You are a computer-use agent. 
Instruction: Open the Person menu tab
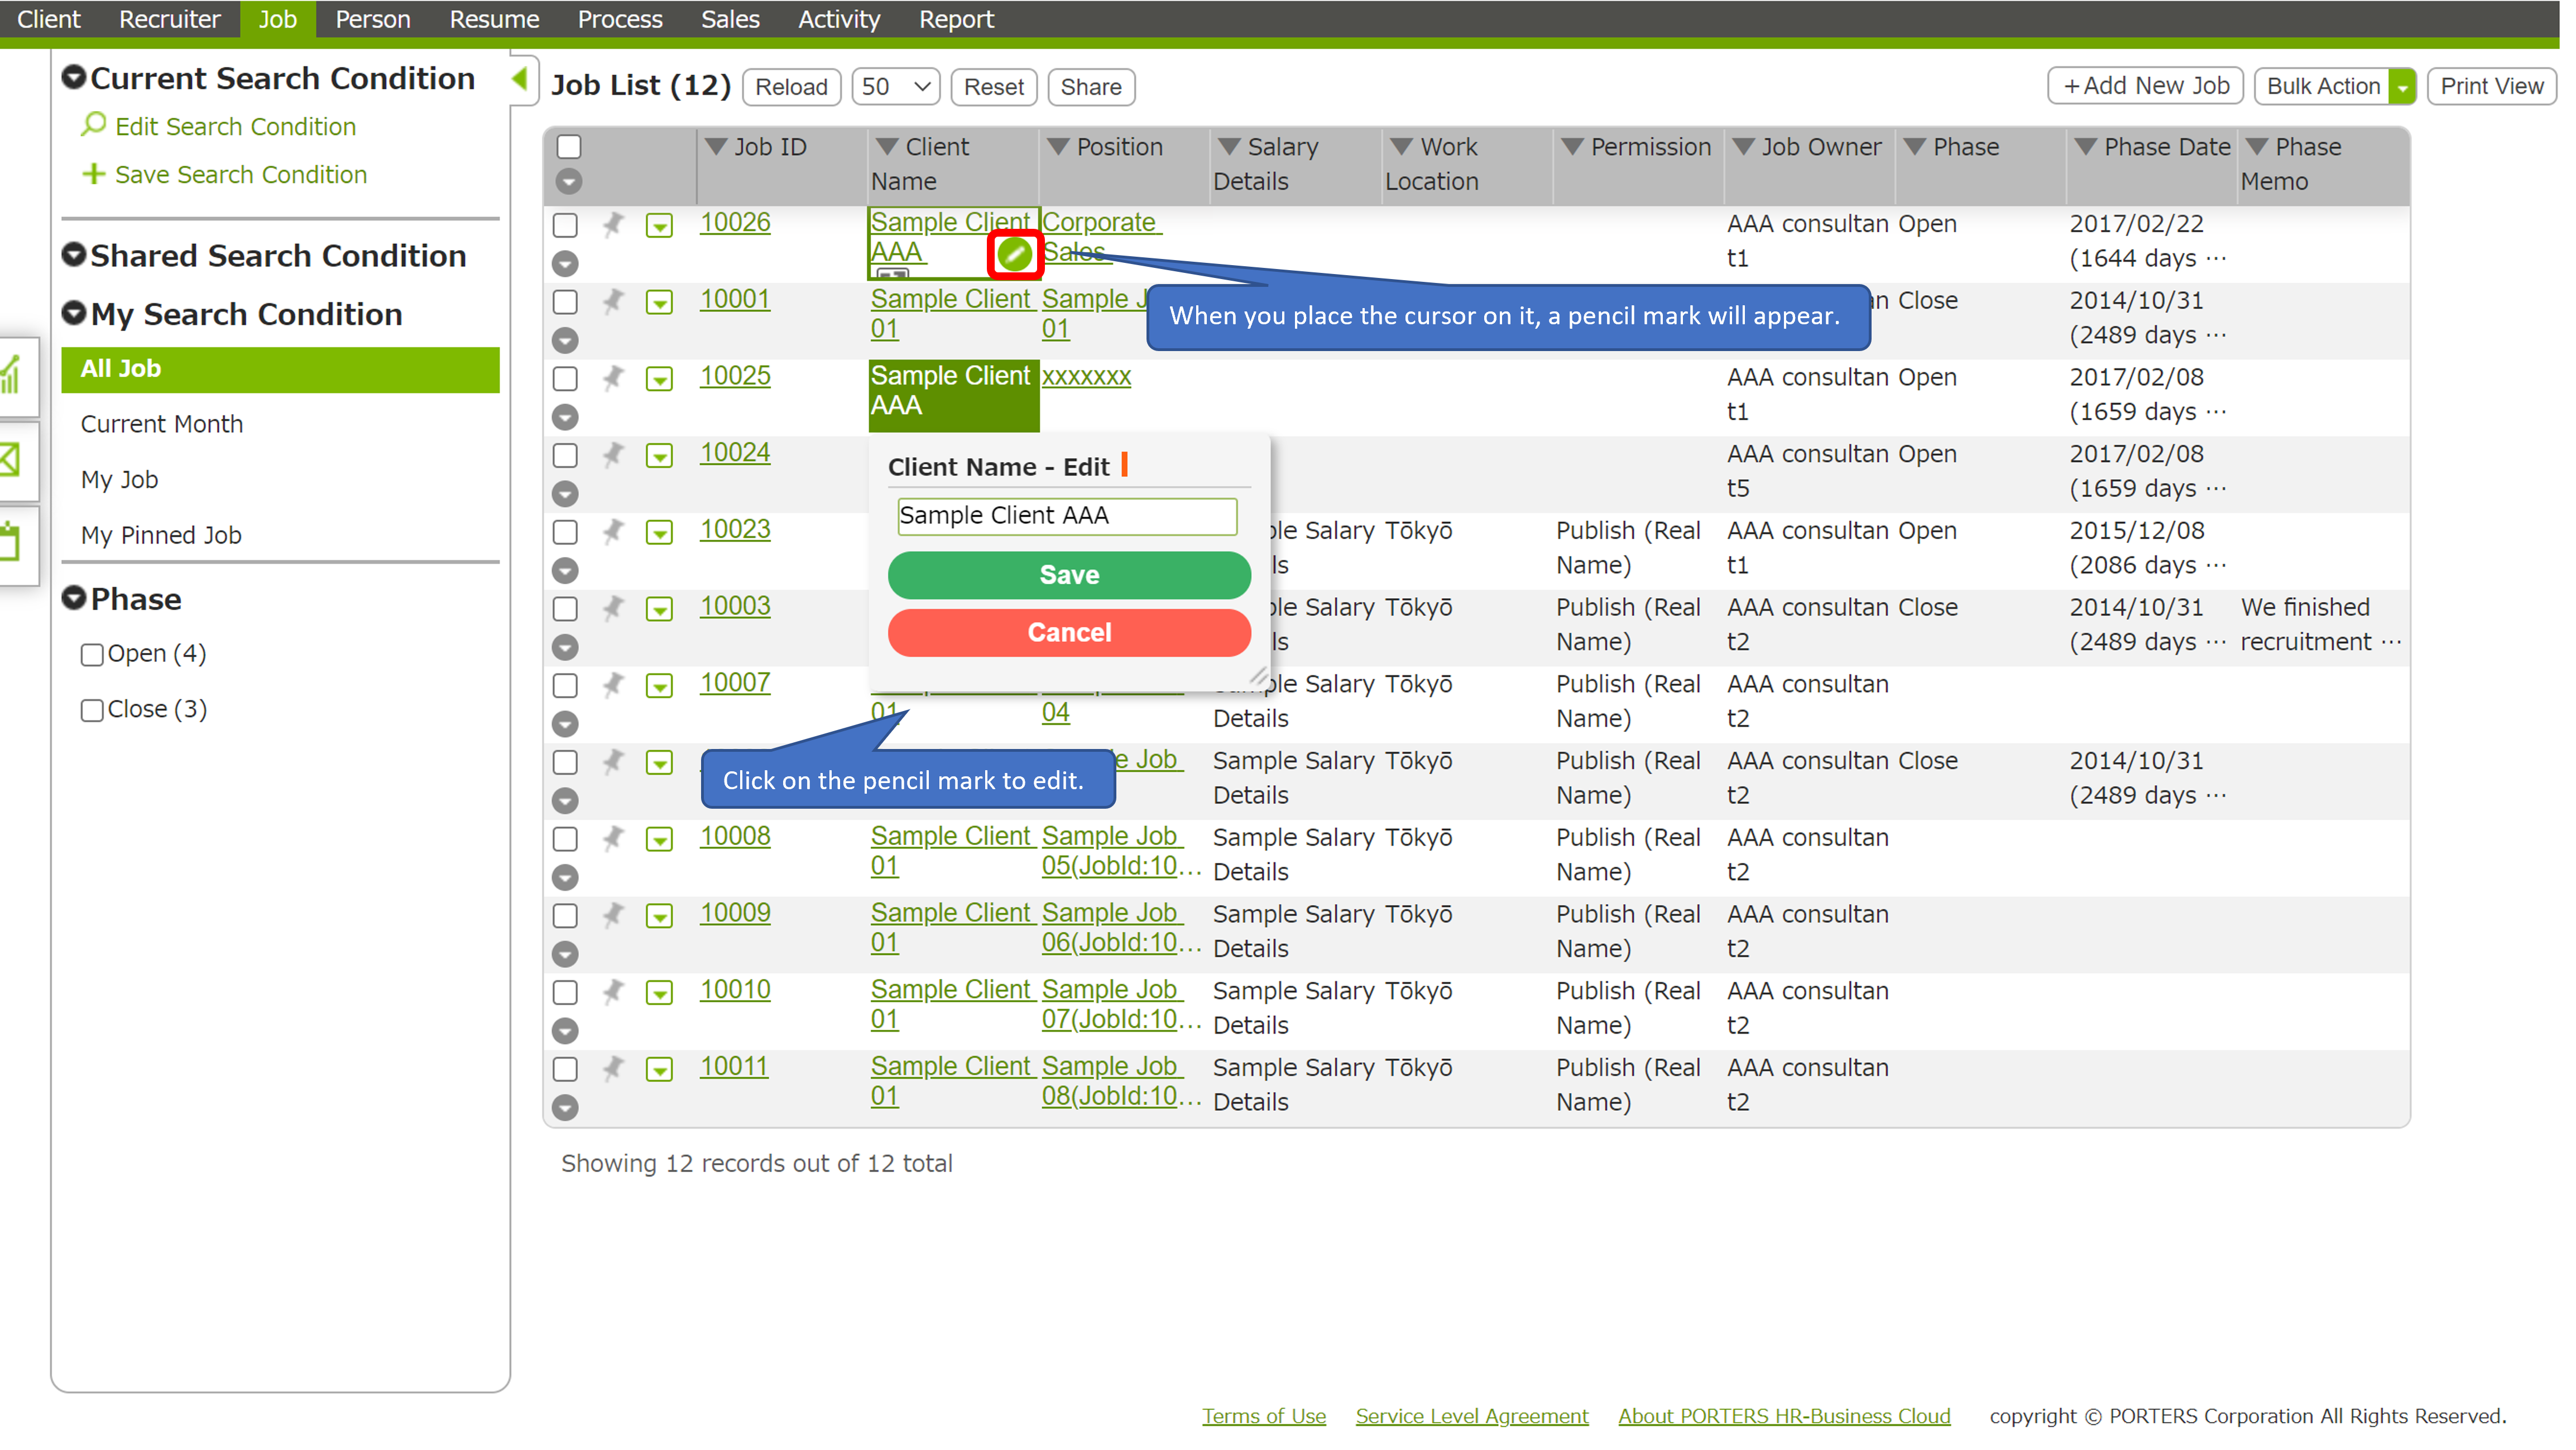(x=373, y=19)
